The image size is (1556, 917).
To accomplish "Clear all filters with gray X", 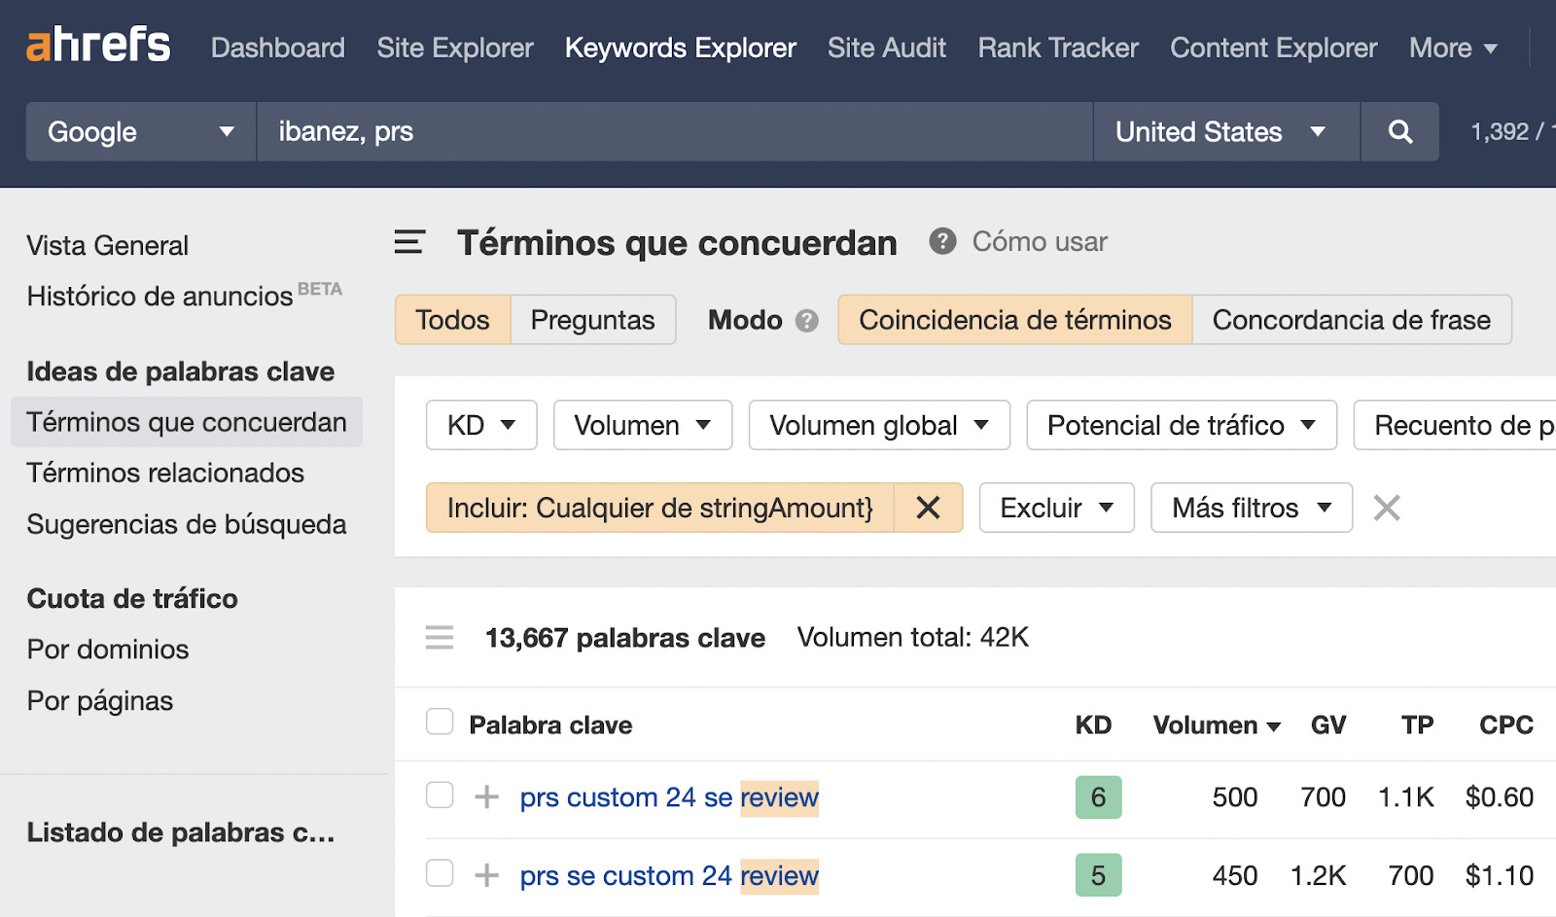I will [x=1386, y=508].
